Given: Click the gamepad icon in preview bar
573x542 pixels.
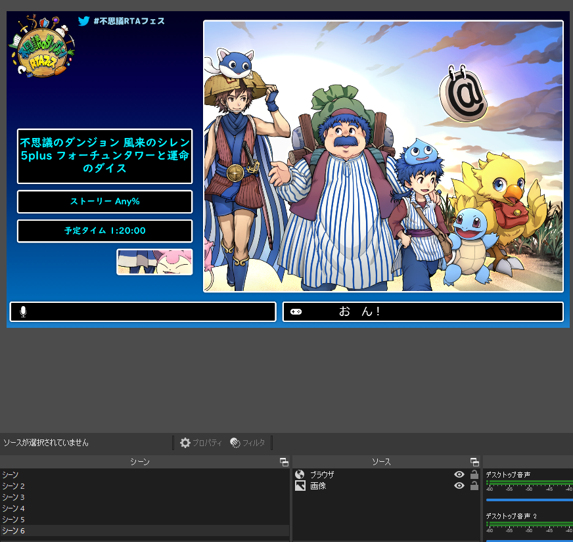Looking at the screenshot, I should 296,312.
